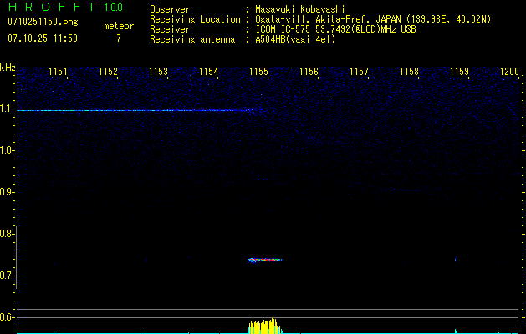Click the date stamp 07.10.25 11:50
526x334 pixels.
43,38
